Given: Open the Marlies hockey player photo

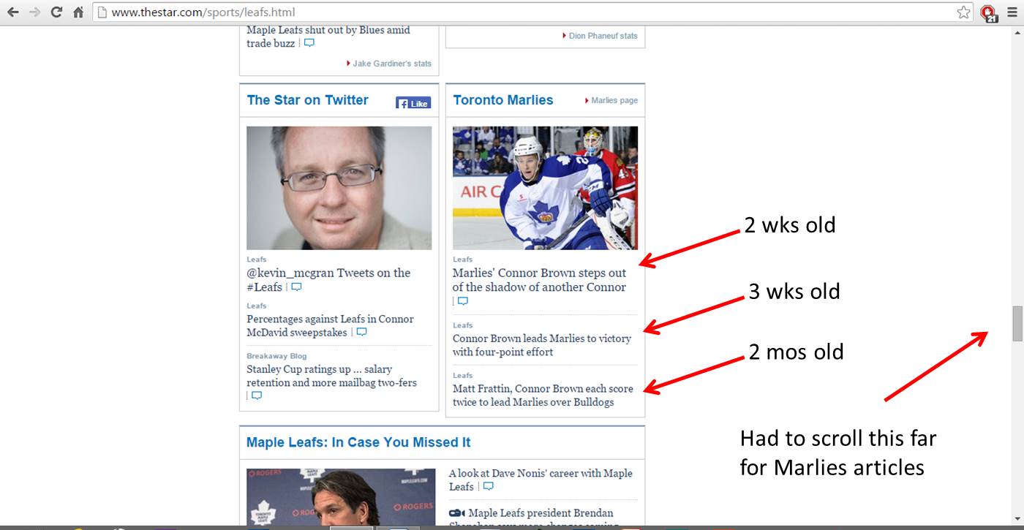Looking at the screenshot, I should [545, 188].
